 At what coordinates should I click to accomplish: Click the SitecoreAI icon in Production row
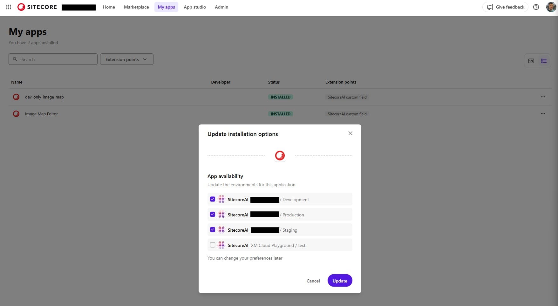(x=221, y=214)
